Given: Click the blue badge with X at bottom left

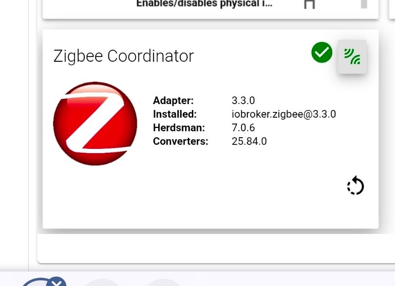Looking at the screenshot, I should click(x=57, y=282).
